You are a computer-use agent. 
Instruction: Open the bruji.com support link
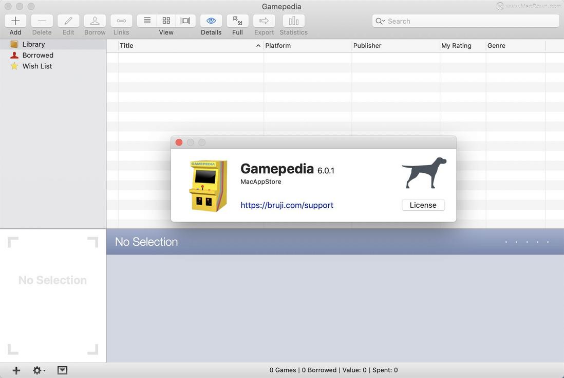287,205
